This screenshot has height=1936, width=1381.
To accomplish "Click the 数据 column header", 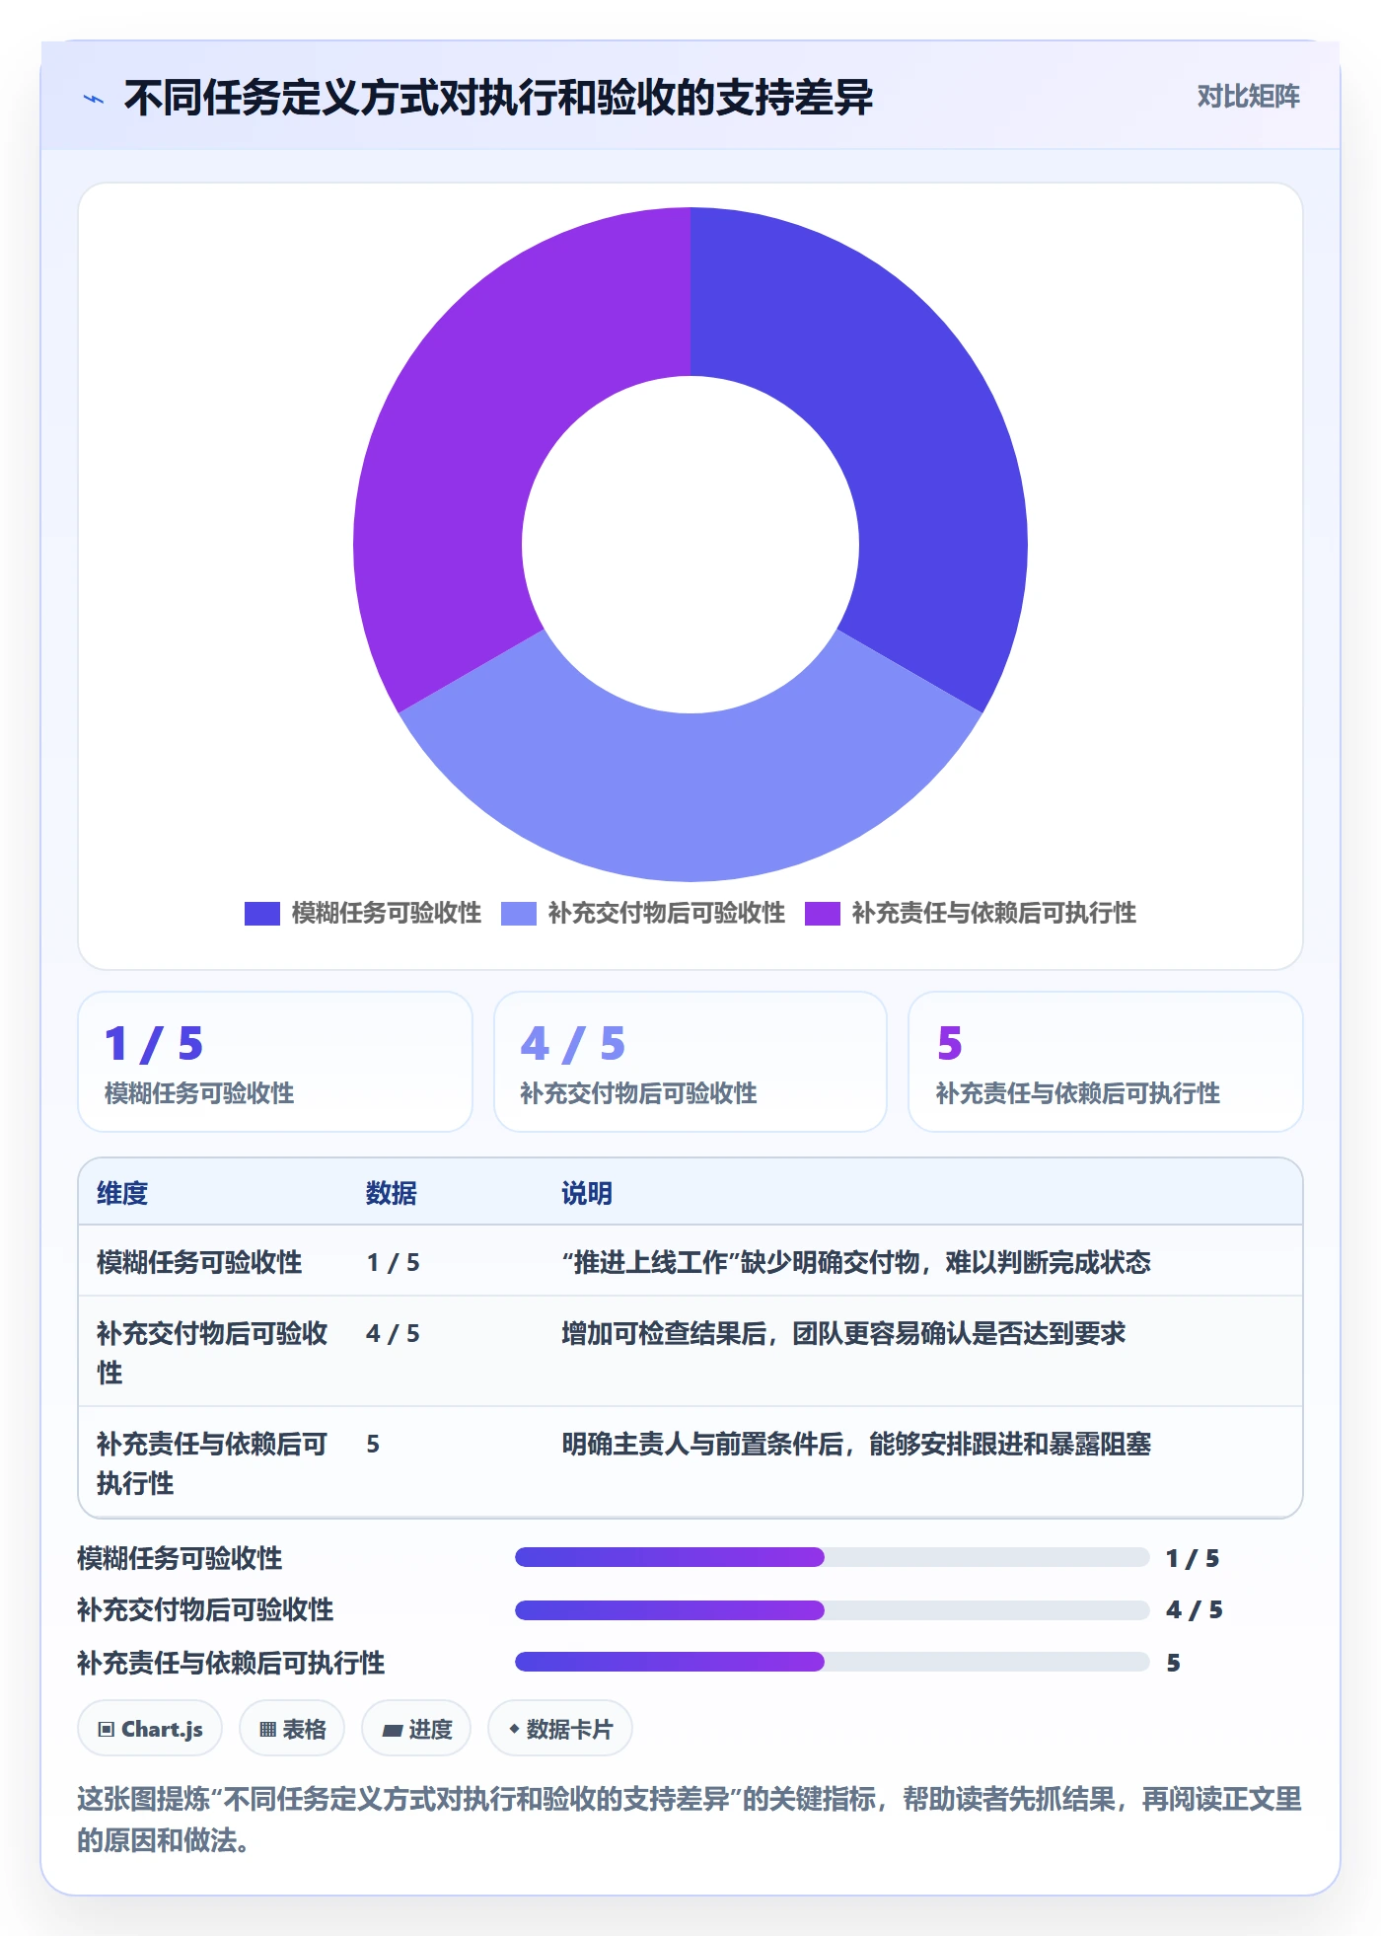I will 391,1193.
